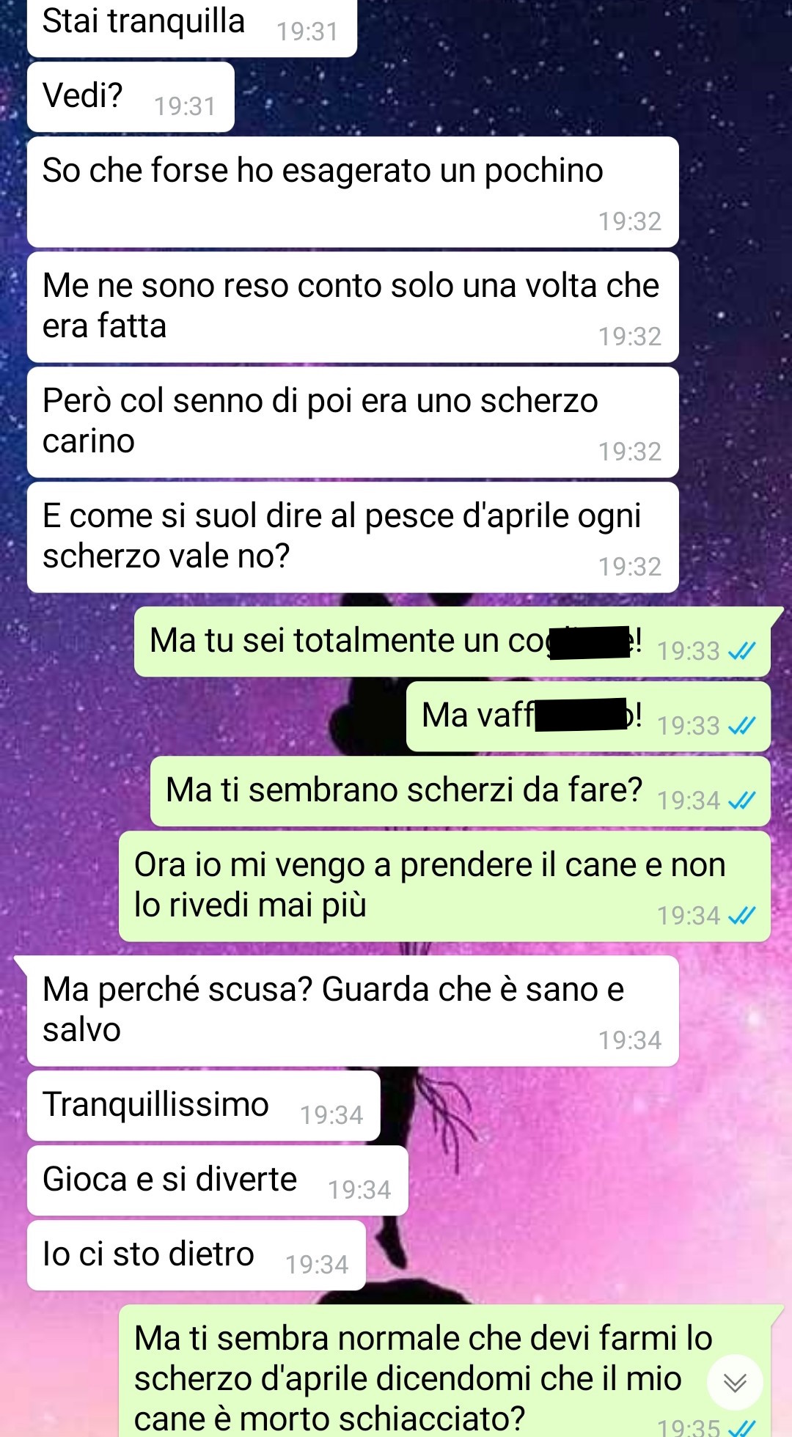Tap the 'Io ci sto dietro' bubble
This screenshot has height=1437, width=792.
point(196,1255)
